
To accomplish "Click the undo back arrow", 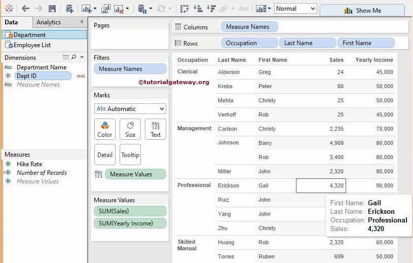I will point(25,9).
